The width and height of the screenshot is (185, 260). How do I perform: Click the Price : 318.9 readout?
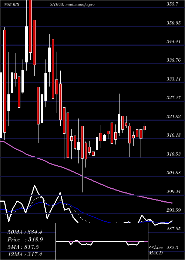25,240
